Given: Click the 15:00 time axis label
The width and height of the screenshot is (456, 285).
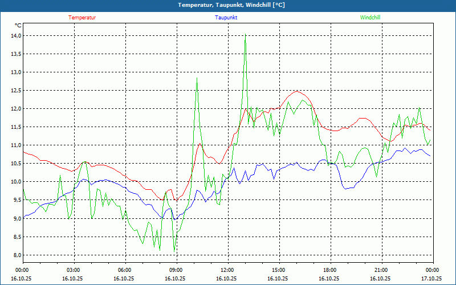Looking at the screenshot, I should (279, 270).
